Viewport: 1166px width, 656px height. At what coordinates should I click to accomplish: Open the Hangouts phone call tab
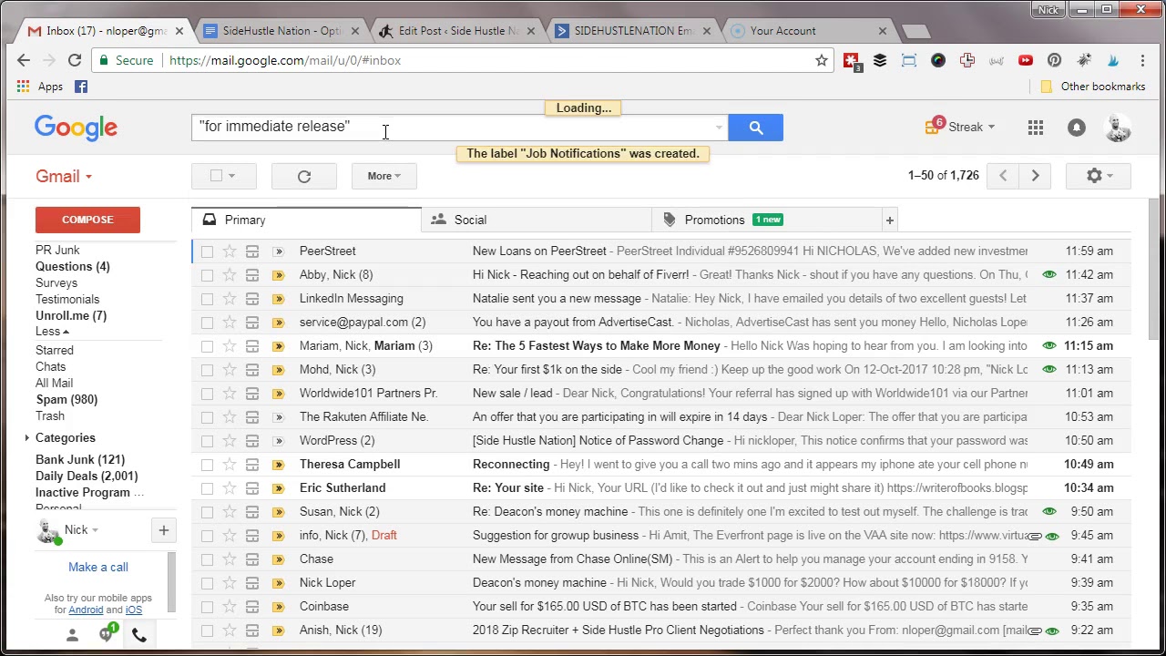(x=139, y=635)
